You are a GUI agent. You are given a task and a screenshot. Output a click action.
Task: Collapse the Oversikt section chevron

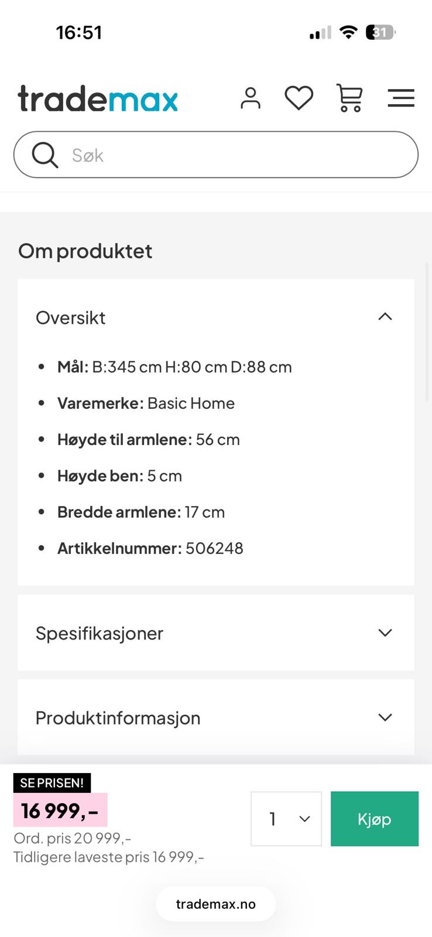(x=385, y=317)
